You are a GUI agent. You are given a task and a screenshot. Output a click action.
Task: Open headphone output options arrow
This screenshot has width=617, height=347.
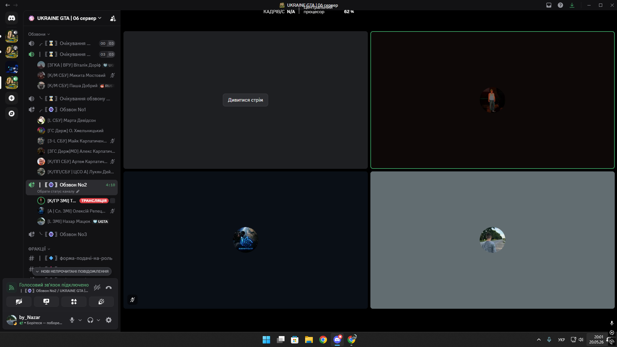(x=98, y=320)
